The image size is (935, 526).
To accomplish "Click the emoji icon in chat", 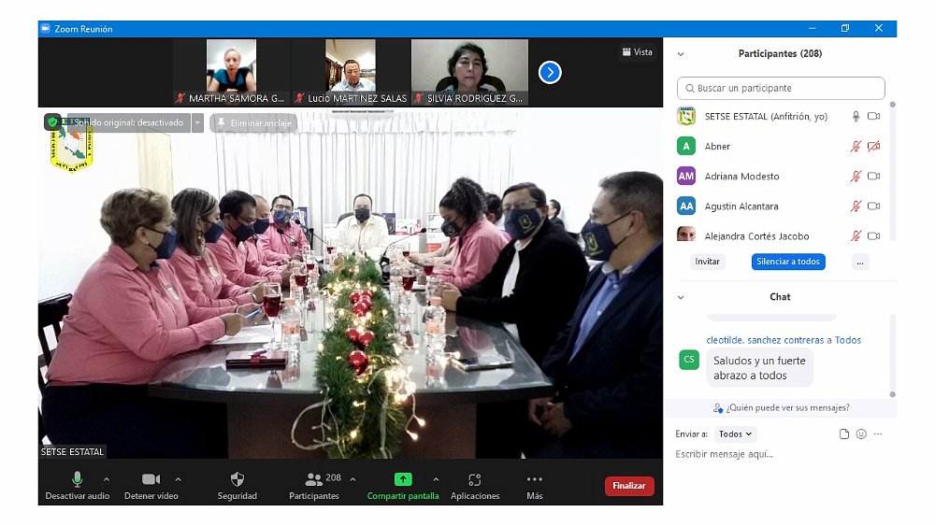I will [861, 434].
